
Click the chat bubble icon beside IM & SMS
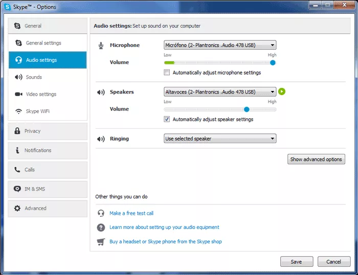17,189
